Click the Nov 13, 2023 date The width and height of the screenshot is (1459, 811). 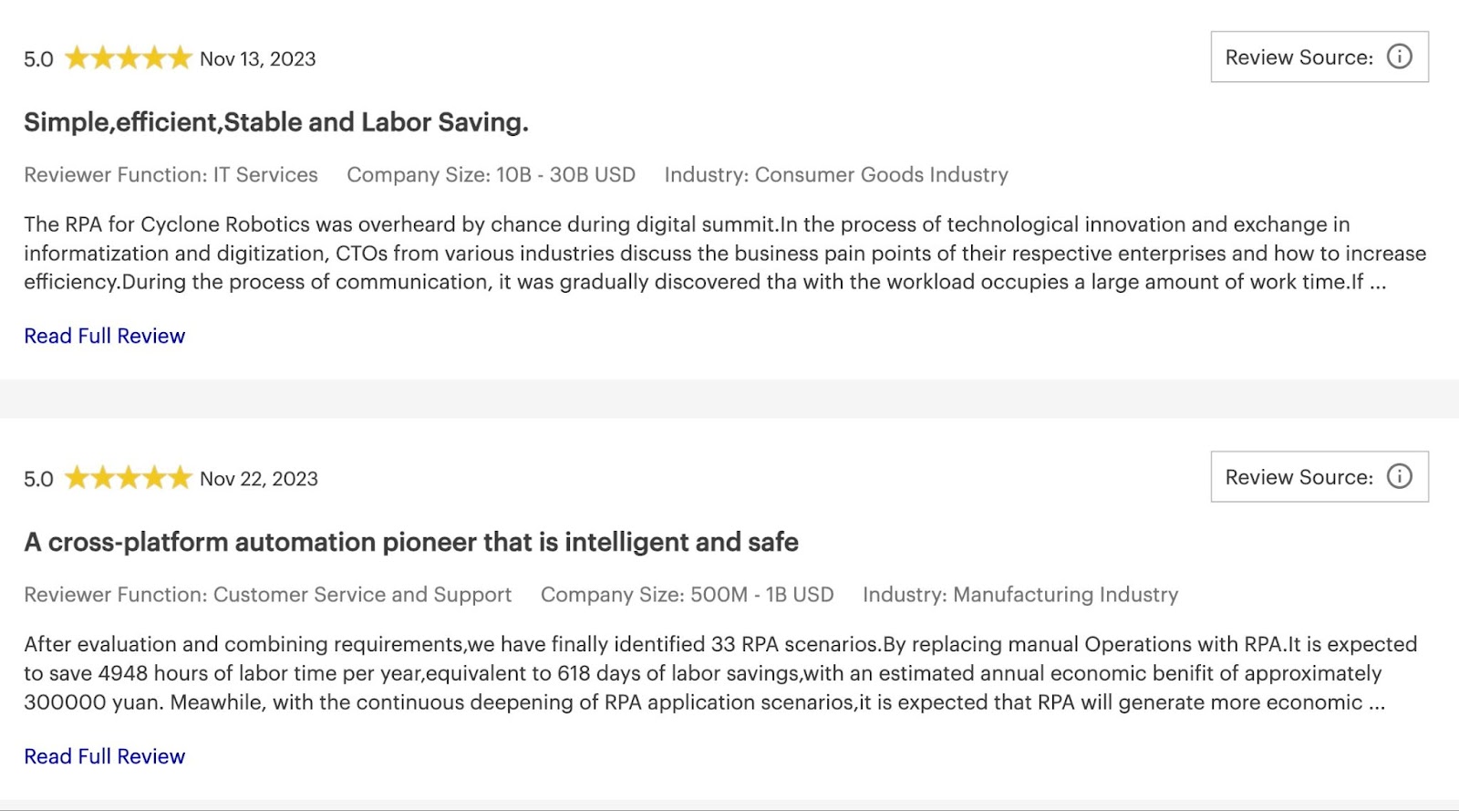258,59
